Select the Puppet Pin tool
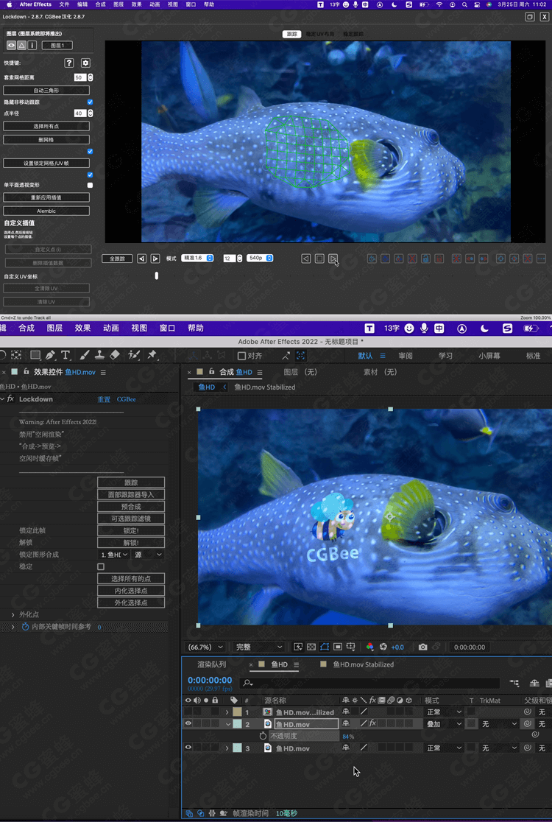The width and height of the screenshot is (552, 822). [152, 356]
